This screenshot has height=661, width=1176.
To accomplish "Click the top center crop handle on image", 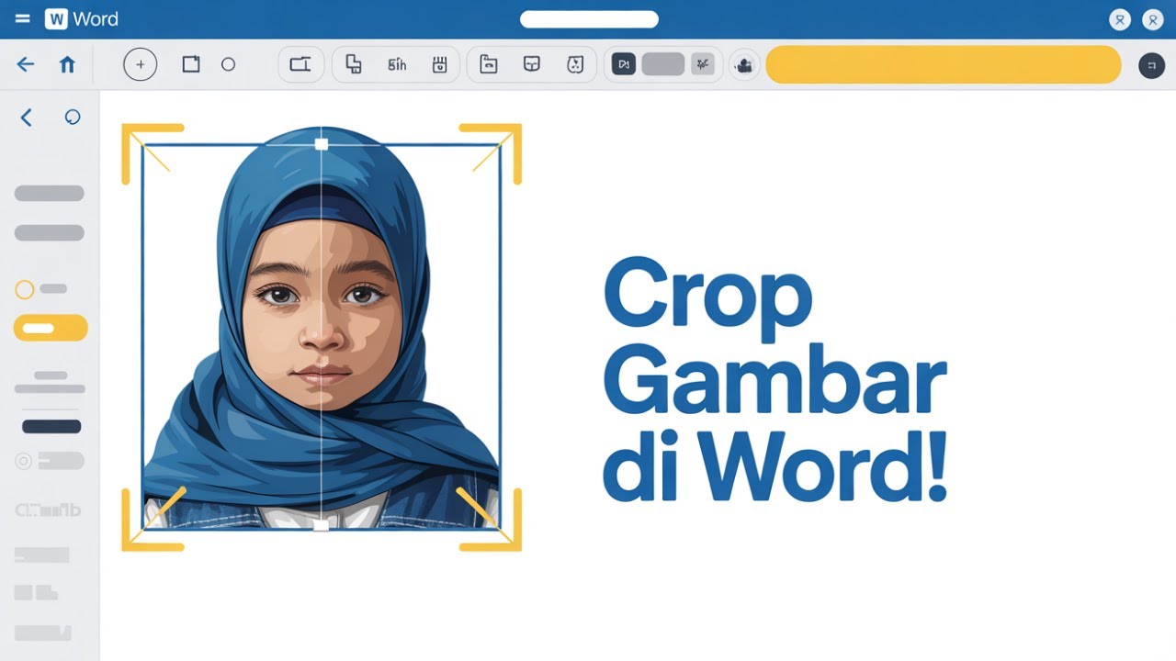I will (x=321, y=144).
